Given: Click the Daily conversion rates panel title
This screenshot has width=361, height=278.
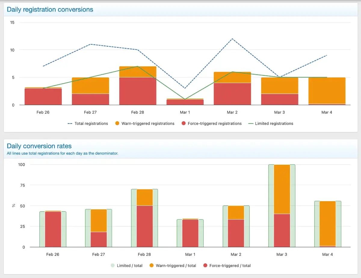Looking at the screenshot, I should click(x=39, y=146).
